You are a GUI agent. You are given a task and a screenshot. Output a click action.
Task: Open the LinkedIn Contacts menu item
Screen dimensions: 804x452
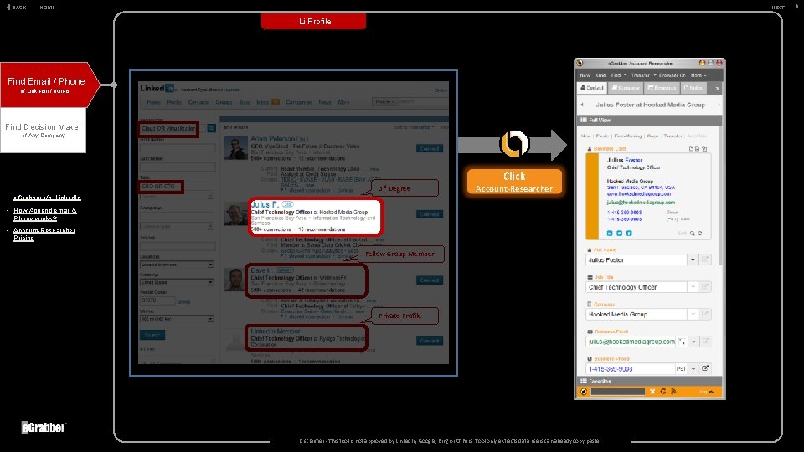(x=198, y=102)
